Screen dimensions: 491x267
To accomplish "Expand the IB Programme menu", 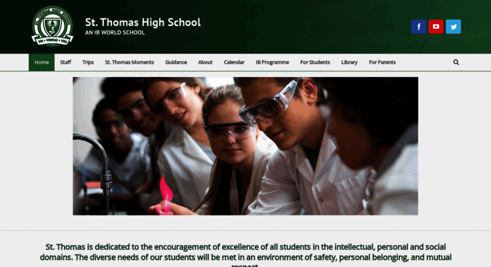I will pos(272,62).
